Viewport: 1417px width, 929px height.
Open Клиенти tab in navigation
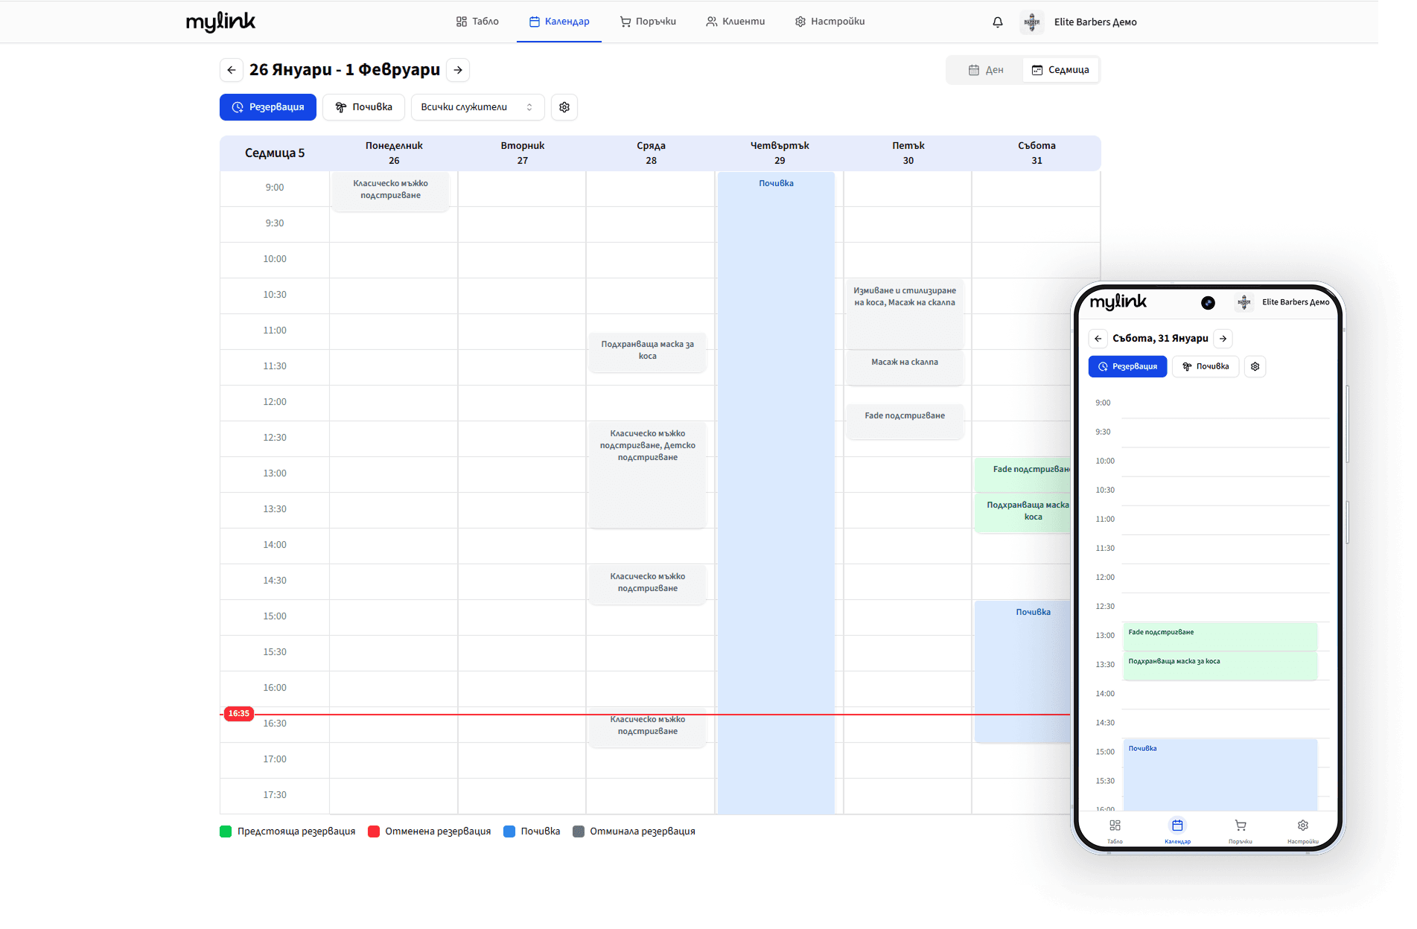point(735,22)
